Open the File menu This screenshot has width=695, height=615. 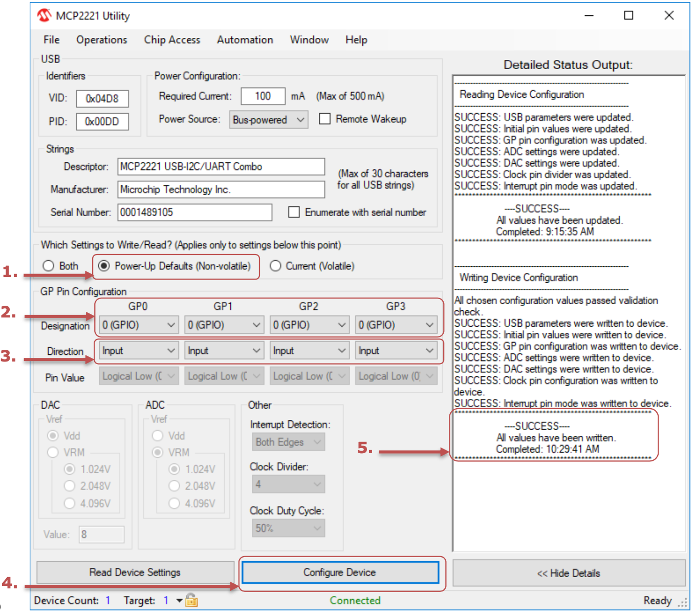click(52, 39)
